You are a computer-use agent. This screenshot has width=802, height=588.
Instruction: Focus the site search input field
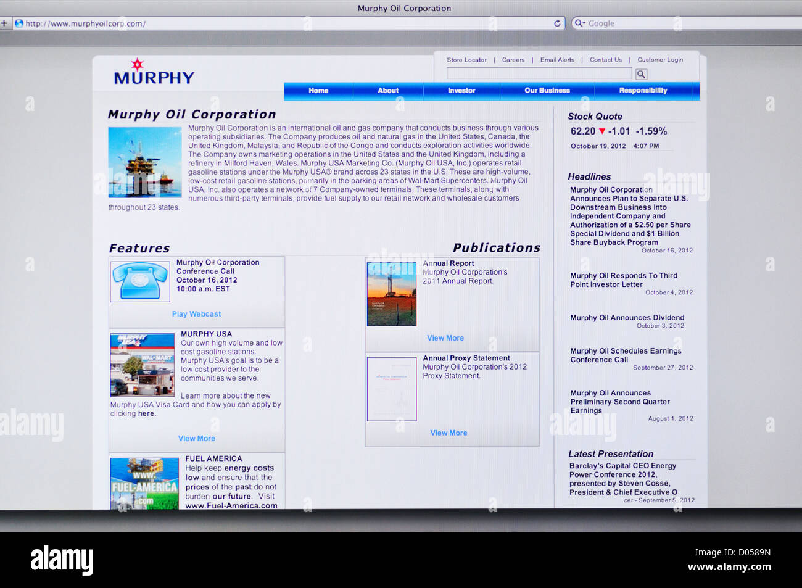click(x=539, y=74)
